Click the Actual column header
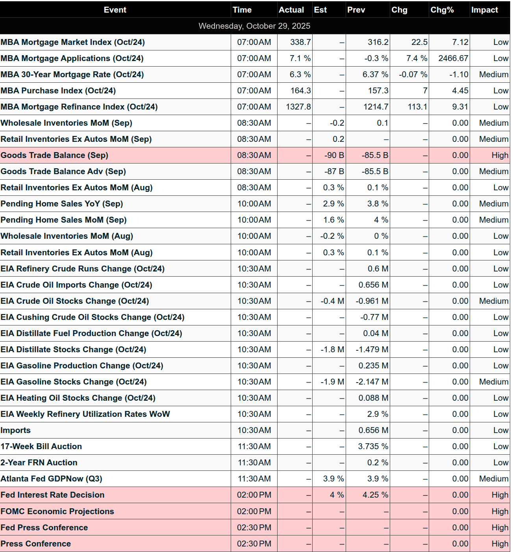The image size is (513, 552). (291, 10)
